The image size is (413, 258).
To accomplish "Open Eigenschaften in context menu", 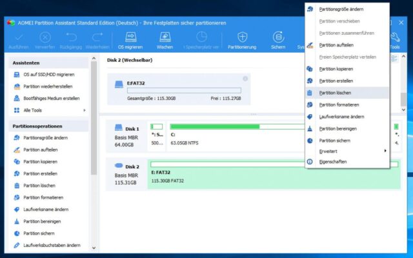I will 347,162.
